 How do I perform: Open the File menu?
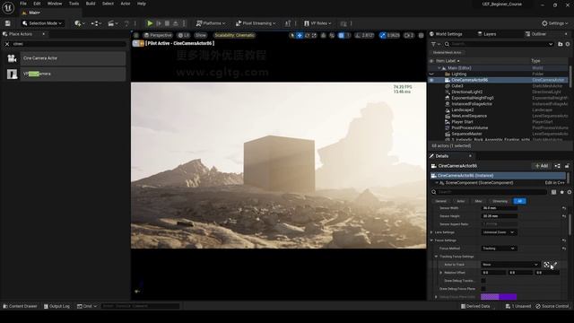tap(23, 4)
